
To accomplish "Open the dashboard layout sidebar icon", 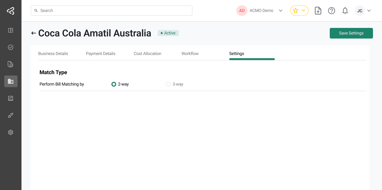I will 11,30.
